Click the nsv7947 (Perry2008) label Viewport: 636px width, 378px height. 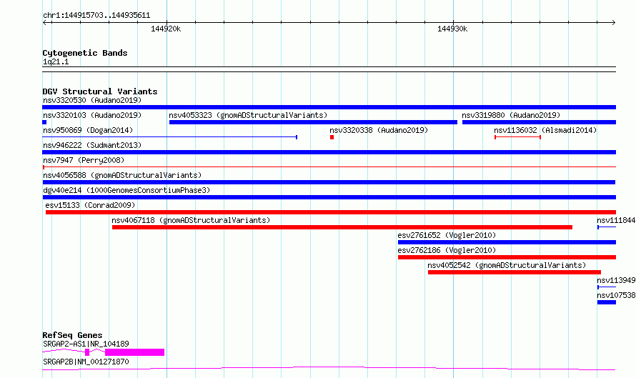[84, 160]
